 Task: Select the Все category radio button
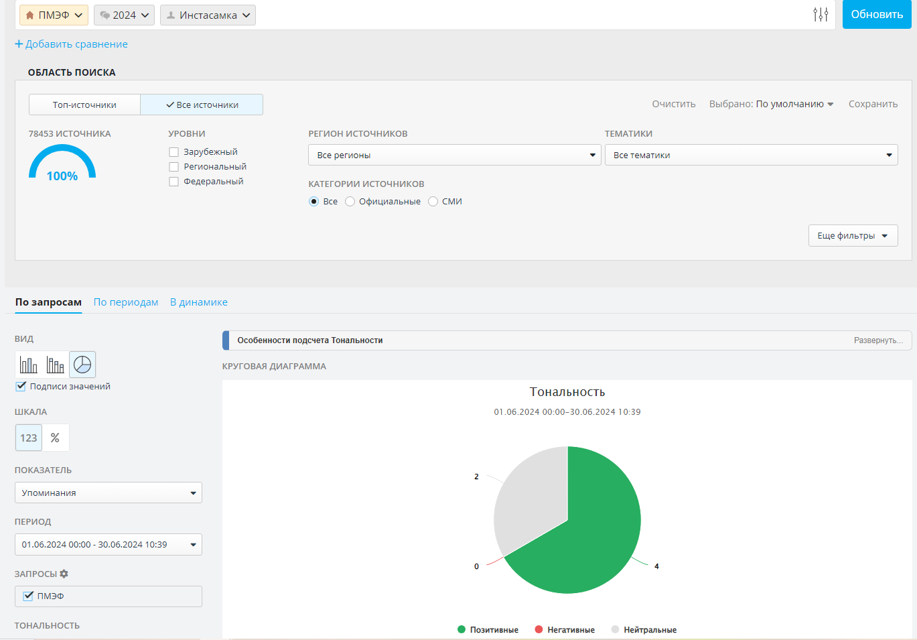[x=313, y=201]
